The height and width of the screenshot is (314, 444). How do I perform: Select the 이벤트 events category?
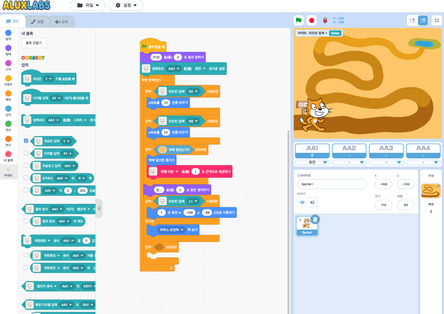pyautogui.click(x=8, y=80)
